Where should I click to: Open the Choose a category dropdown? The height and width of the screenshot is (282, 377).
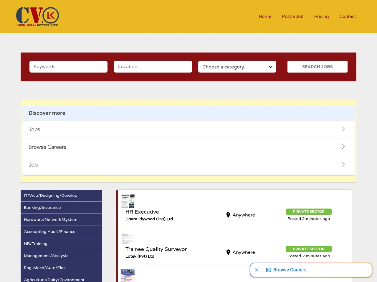click(x=237, y=67)
